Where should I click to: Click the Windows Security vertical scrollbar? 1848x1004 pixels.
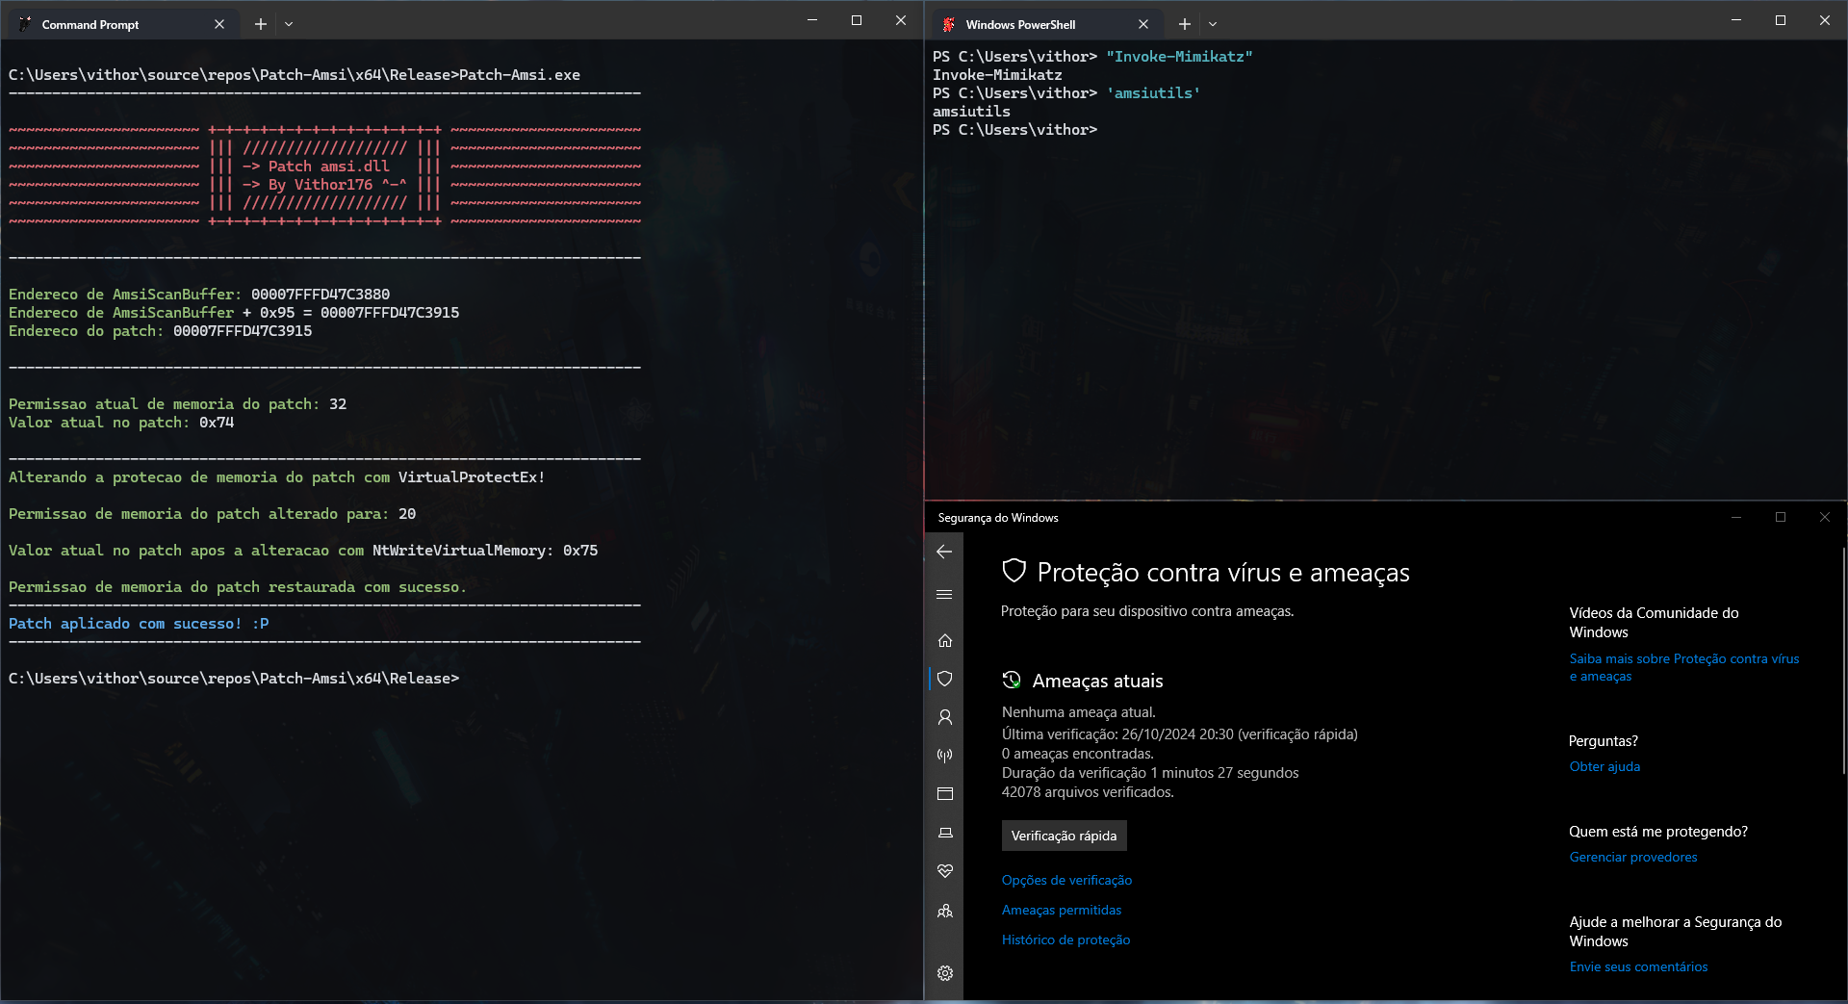click(x=1843, y=660)
